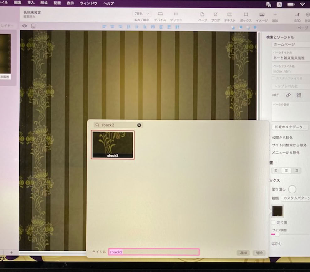Open the ウィンドウ menu
The image size is (310, 272).
pyautogui.click(x=89, y=3)
